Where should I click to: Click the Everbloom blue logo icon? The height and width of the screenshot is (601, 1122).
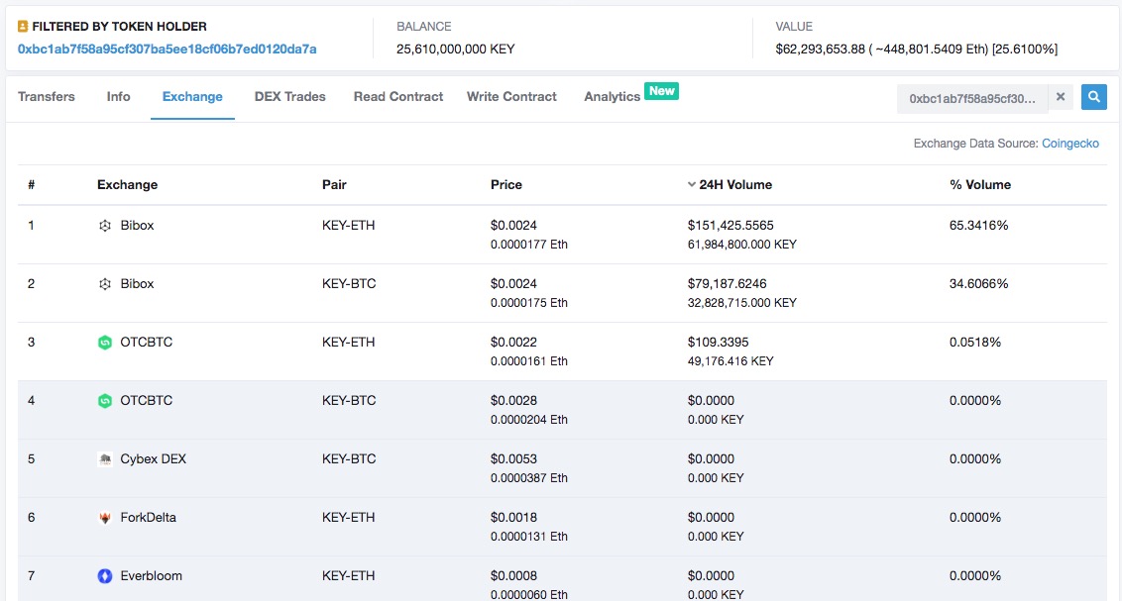[x=104, y=576]
